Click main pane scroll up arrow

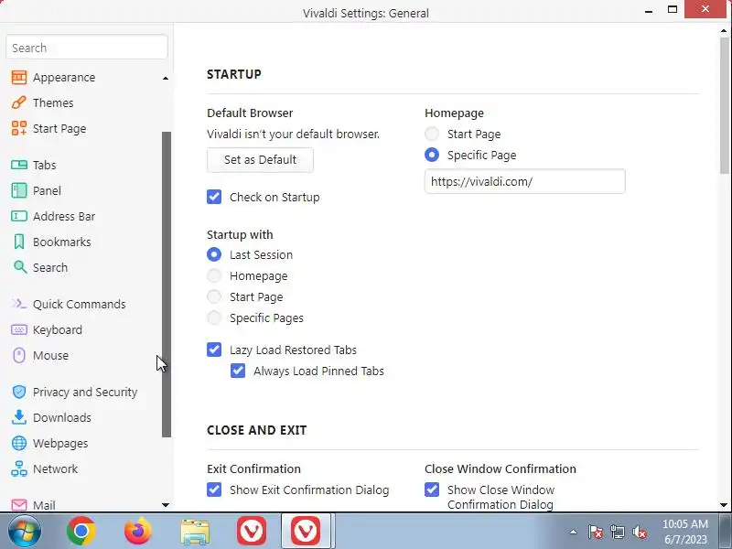724,31
